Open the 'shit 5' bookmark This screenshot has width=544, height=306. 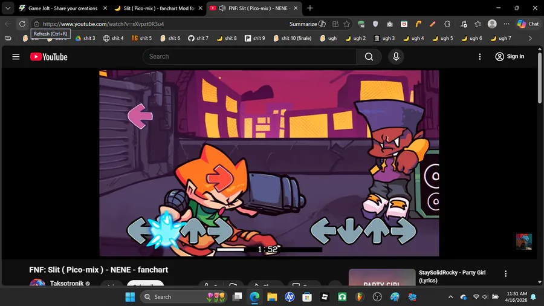(141, 38)
